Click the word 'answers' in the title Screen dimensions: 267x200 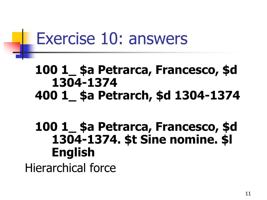[x=158, y=40]
